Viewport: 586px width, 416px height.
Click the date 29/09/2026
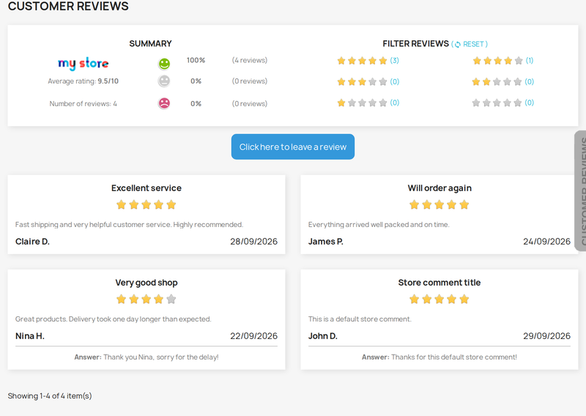[x=546, y=336]
